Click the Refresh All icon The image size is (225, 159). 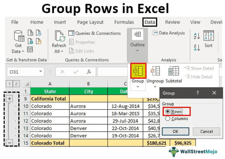click(59, 37)
